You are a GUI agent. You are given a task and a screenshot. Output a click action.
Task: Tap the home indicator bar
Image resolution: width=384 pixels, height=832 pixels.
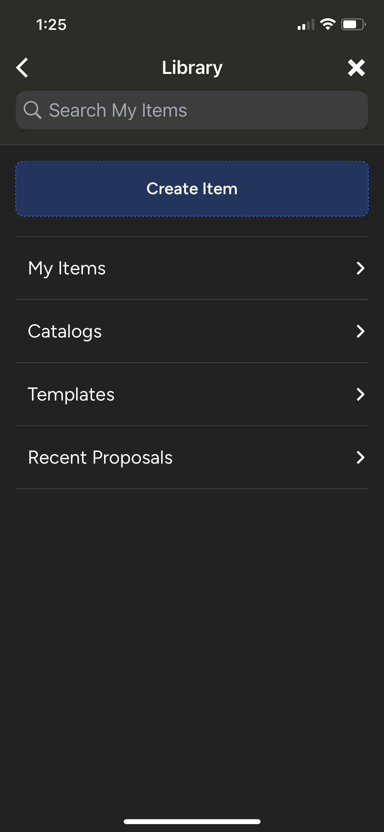[x=192, y=821]
